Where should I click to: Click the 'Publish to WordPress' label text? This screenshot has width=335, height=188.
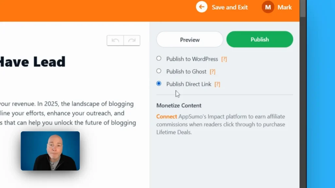pos(192,59)
